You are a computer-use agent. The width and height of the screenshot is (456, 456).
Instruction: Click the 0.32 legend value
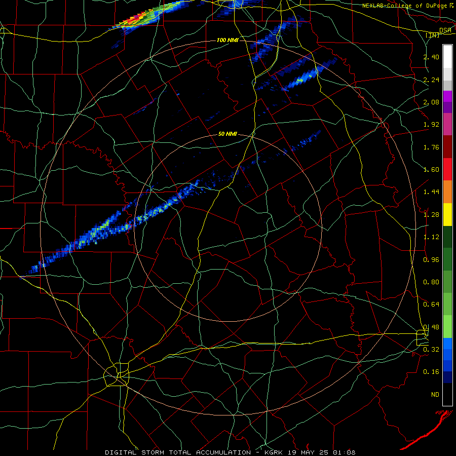tap(431, 350)
